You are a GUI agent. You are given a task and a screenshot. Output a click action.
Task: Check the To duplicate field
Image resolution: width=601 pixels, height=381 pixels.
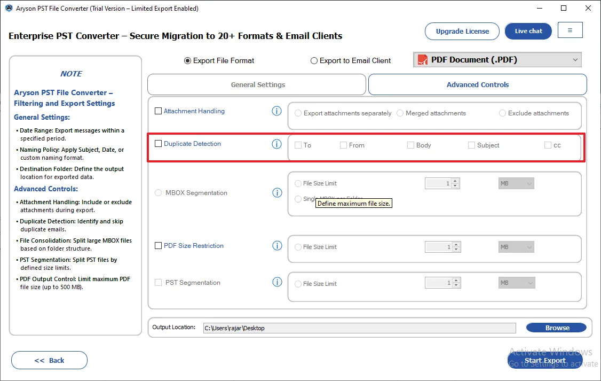click(x=298, y=145)
